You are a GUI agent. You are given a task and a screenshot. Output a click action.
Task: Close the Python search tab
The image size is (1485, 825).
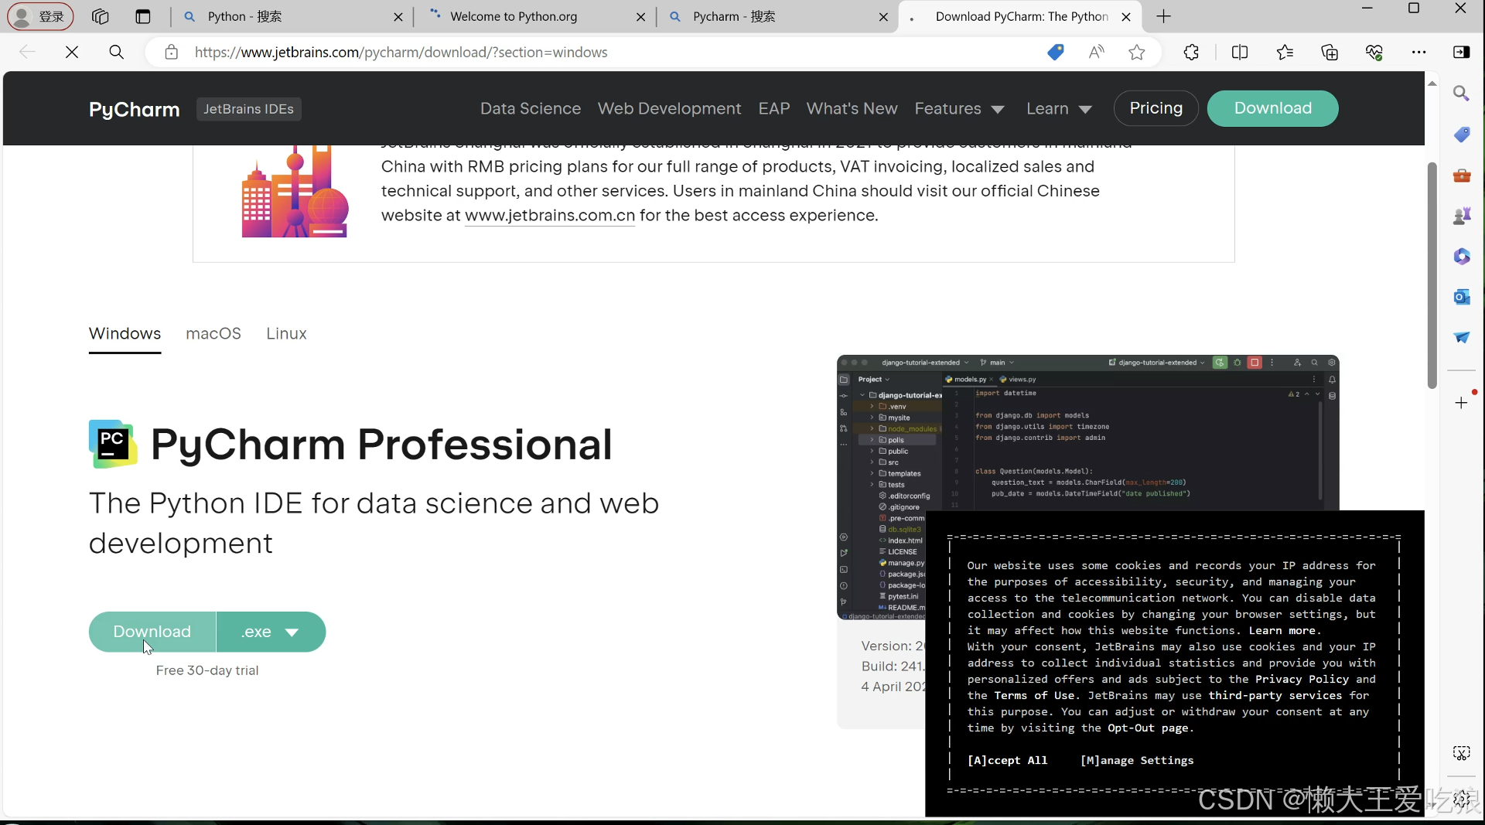398,17
